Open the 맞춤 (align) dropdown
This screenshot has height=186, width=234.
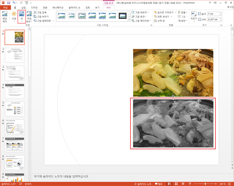pos(183,12)
